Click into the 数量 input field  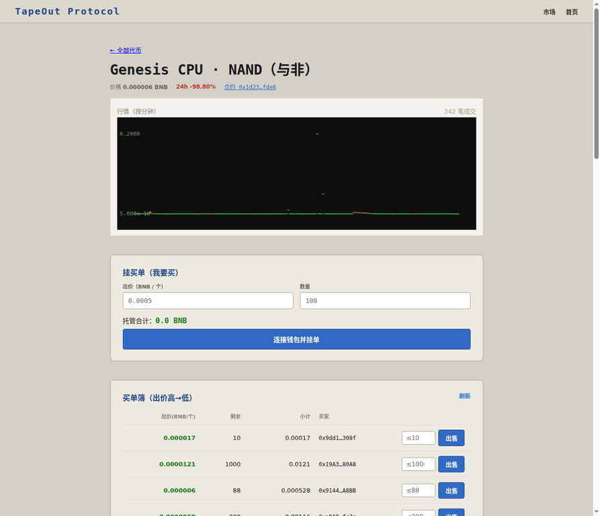[385, 300]
